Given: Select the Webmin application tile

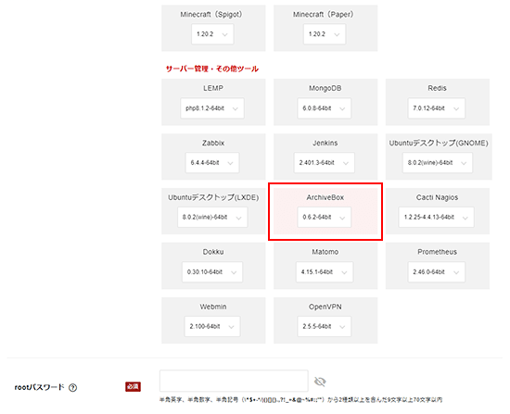Looking at the screenshot, I should click(x=213, y=320).
